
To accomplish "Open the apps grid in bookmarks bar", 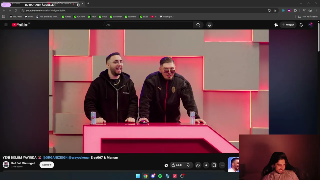I will (3, 17).
